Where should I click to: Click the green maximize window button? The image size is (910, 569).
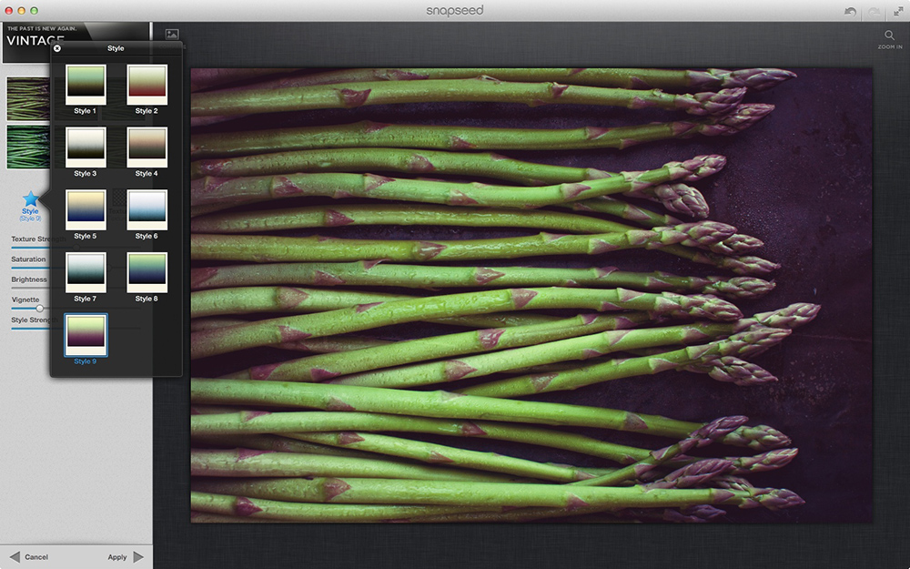pos(35,10)
